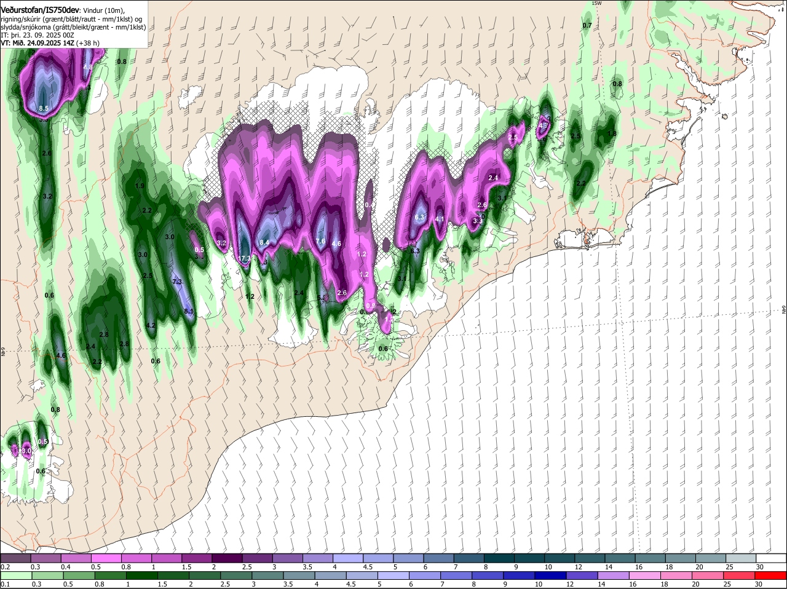This screenshot has width=787, height=589.
Task: Click the 4.2 rain value label
Action: pos(151,325)
